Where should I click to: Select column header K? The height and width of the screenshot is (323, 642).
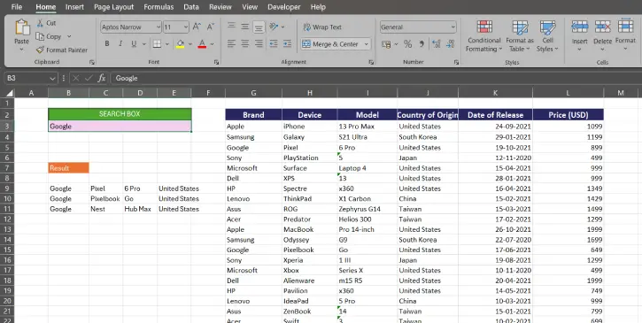click(x=495, y=93)
